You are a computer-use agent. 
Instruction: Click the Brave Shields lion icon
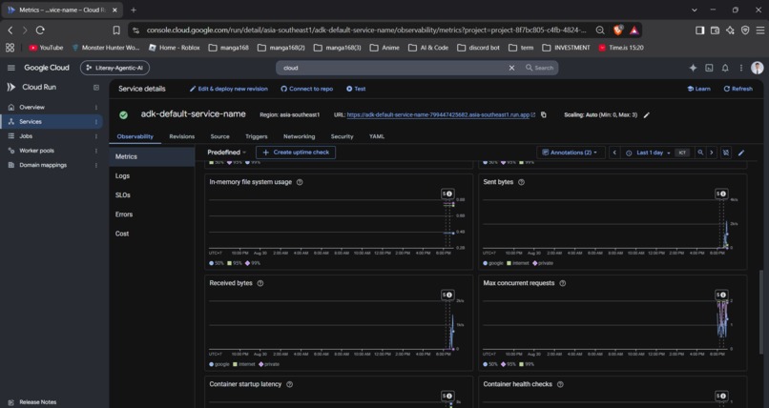click(x=618, y=30)
